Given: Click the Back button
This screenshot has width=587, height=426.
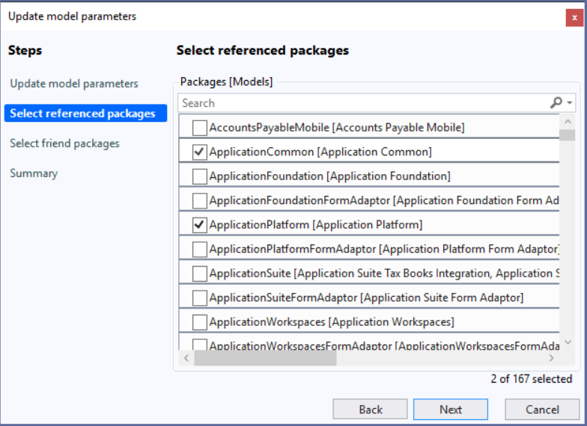Looking at the screenshot, I should click(371, 410).
